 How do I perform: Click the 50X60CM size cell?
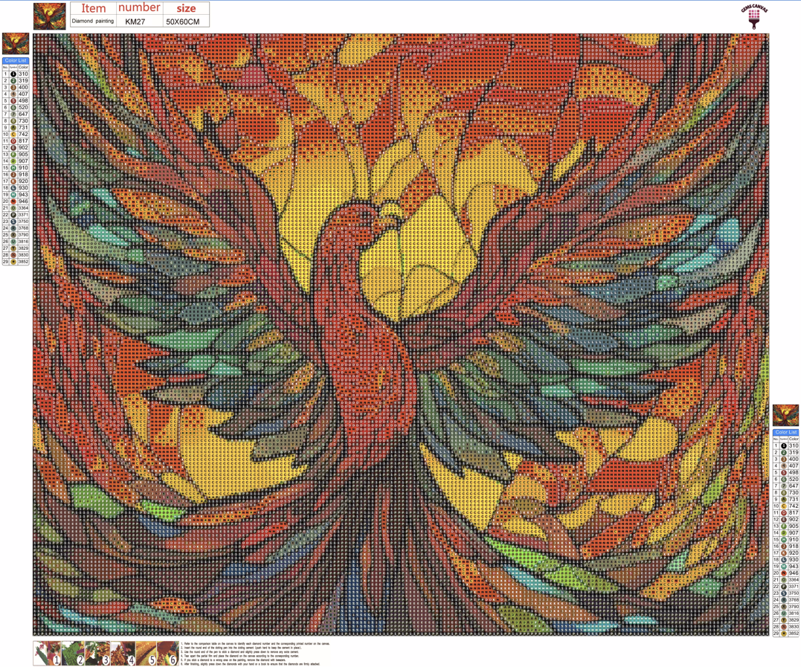point(183,22)
